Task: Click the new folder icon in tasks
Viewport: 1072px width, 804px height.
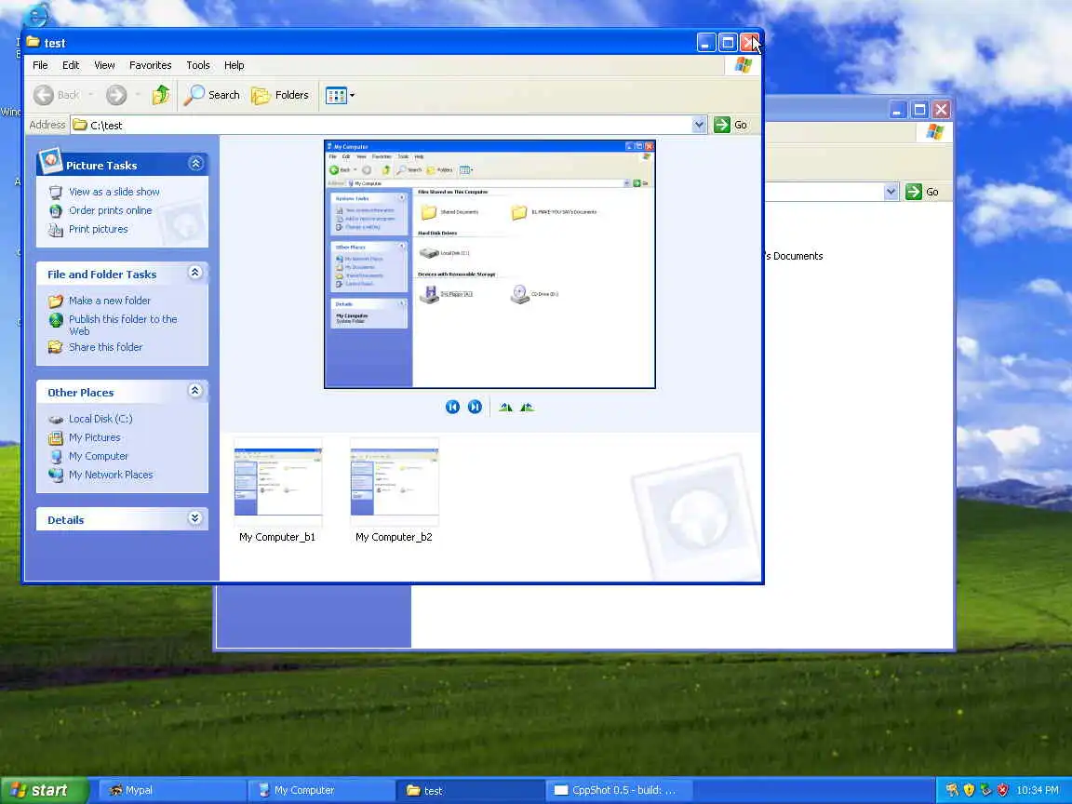Action: (x=56, y=301)
